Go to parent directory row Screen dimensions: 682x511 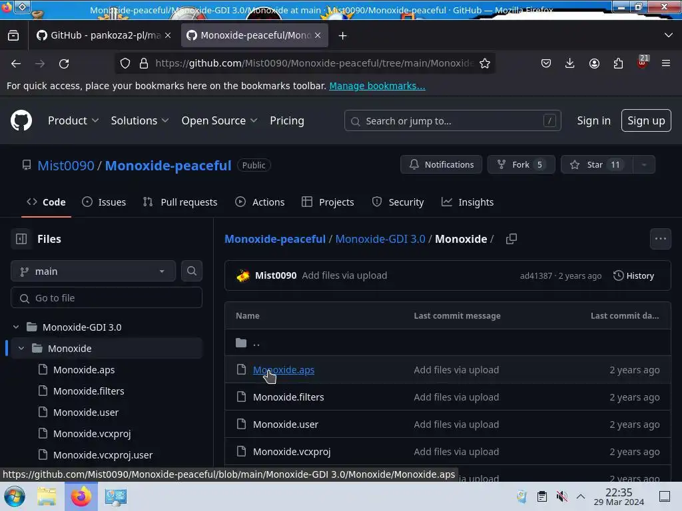(448, 343)
